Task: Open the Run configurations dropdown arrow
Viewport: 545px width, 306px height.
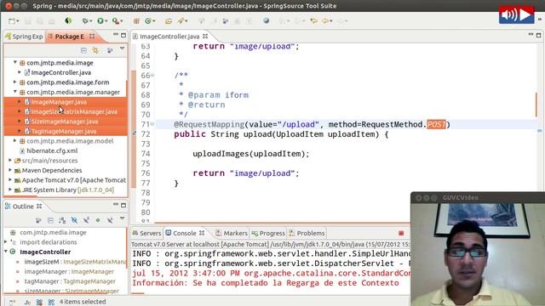Action: tap(106, 21)
